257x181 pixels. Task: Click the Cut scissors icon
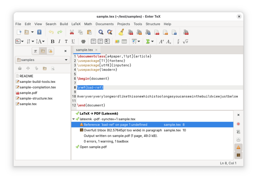[72, 32]
